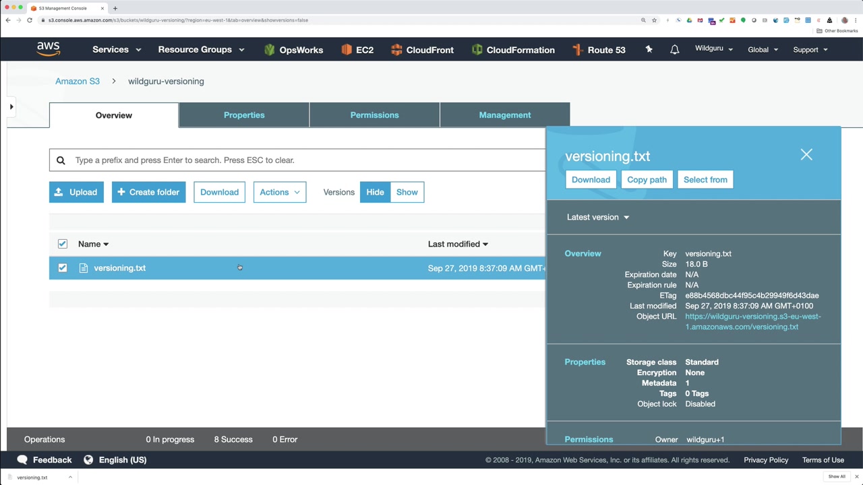Click the browser profile avatar

pyautogui.click(x=844, y=20)
